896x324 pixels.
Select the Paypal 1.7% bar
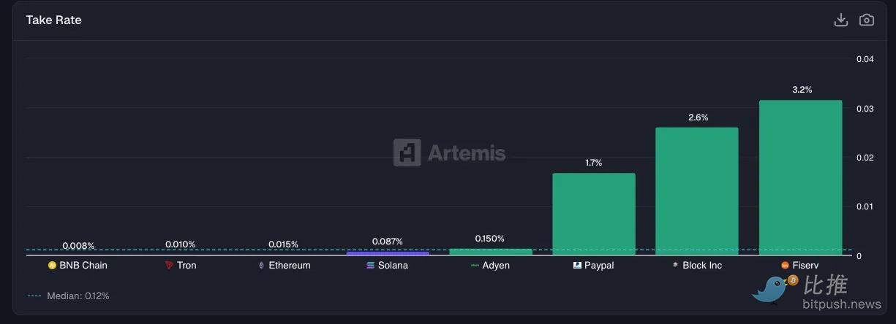coord(593,214)
